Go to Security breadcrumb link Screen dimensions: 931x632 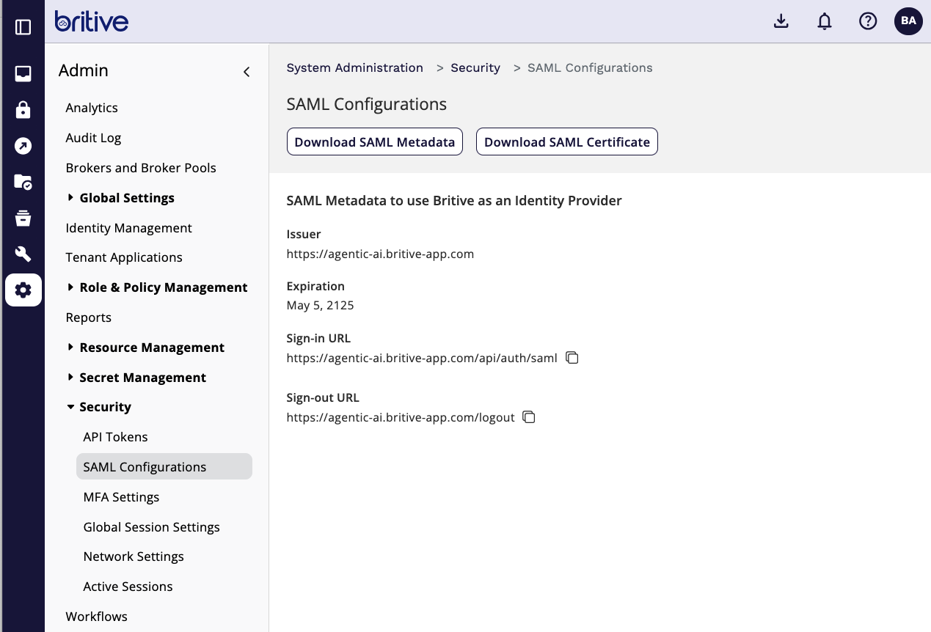click(475, 67)
